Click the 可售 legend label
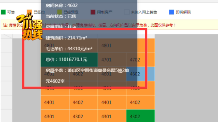The image size is (218, 122). [x=11, y=12]
